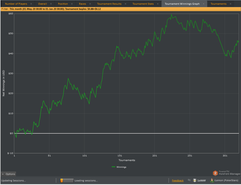Click the 1stMAY database icon

pos(195,181)
